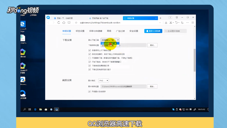Click the skin shirt icon in title bar
This screenshot has height=128, width=227.
tap(177, 17)
